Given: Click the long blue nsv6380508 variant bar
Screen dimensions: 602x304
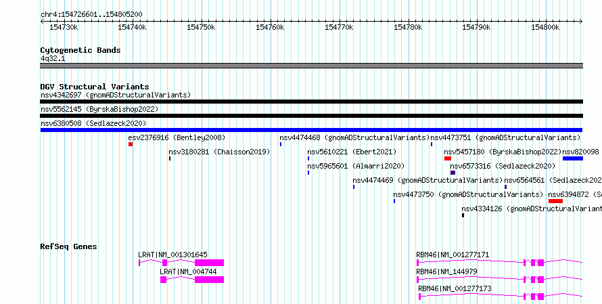Looking at the screenshot, I should [x=312, y=130].
